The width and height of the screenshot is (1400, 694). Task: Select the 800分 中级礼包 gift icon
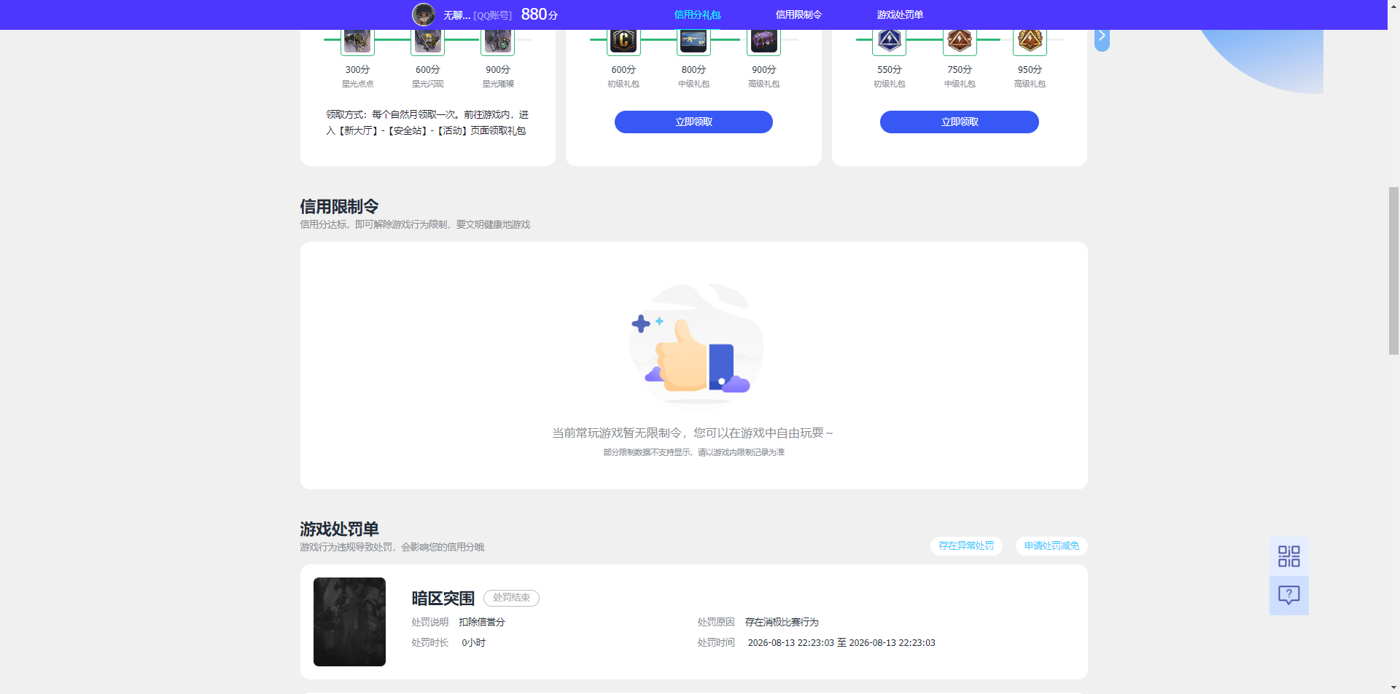point(693,42)
